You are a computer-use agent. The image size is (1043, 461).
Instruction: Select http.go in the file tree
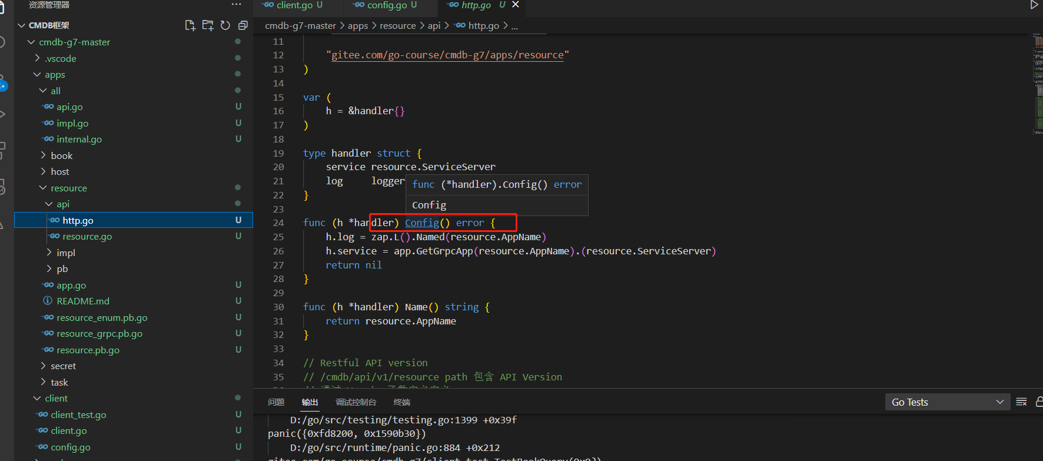pyautogui.click(x=134, y=220)
